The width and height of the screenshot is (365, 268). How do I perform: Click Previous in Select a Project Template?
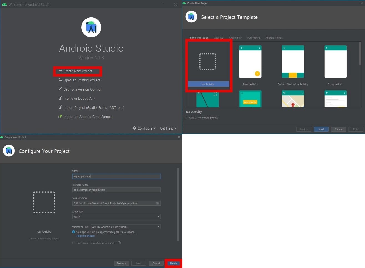[x=304, y=129]
